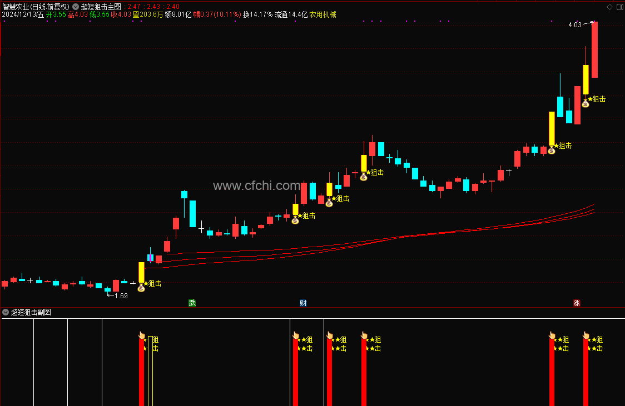Click the date 2024/12/13/五
The height and width of the screenshot is (406, 625).
tap(23, 15)
